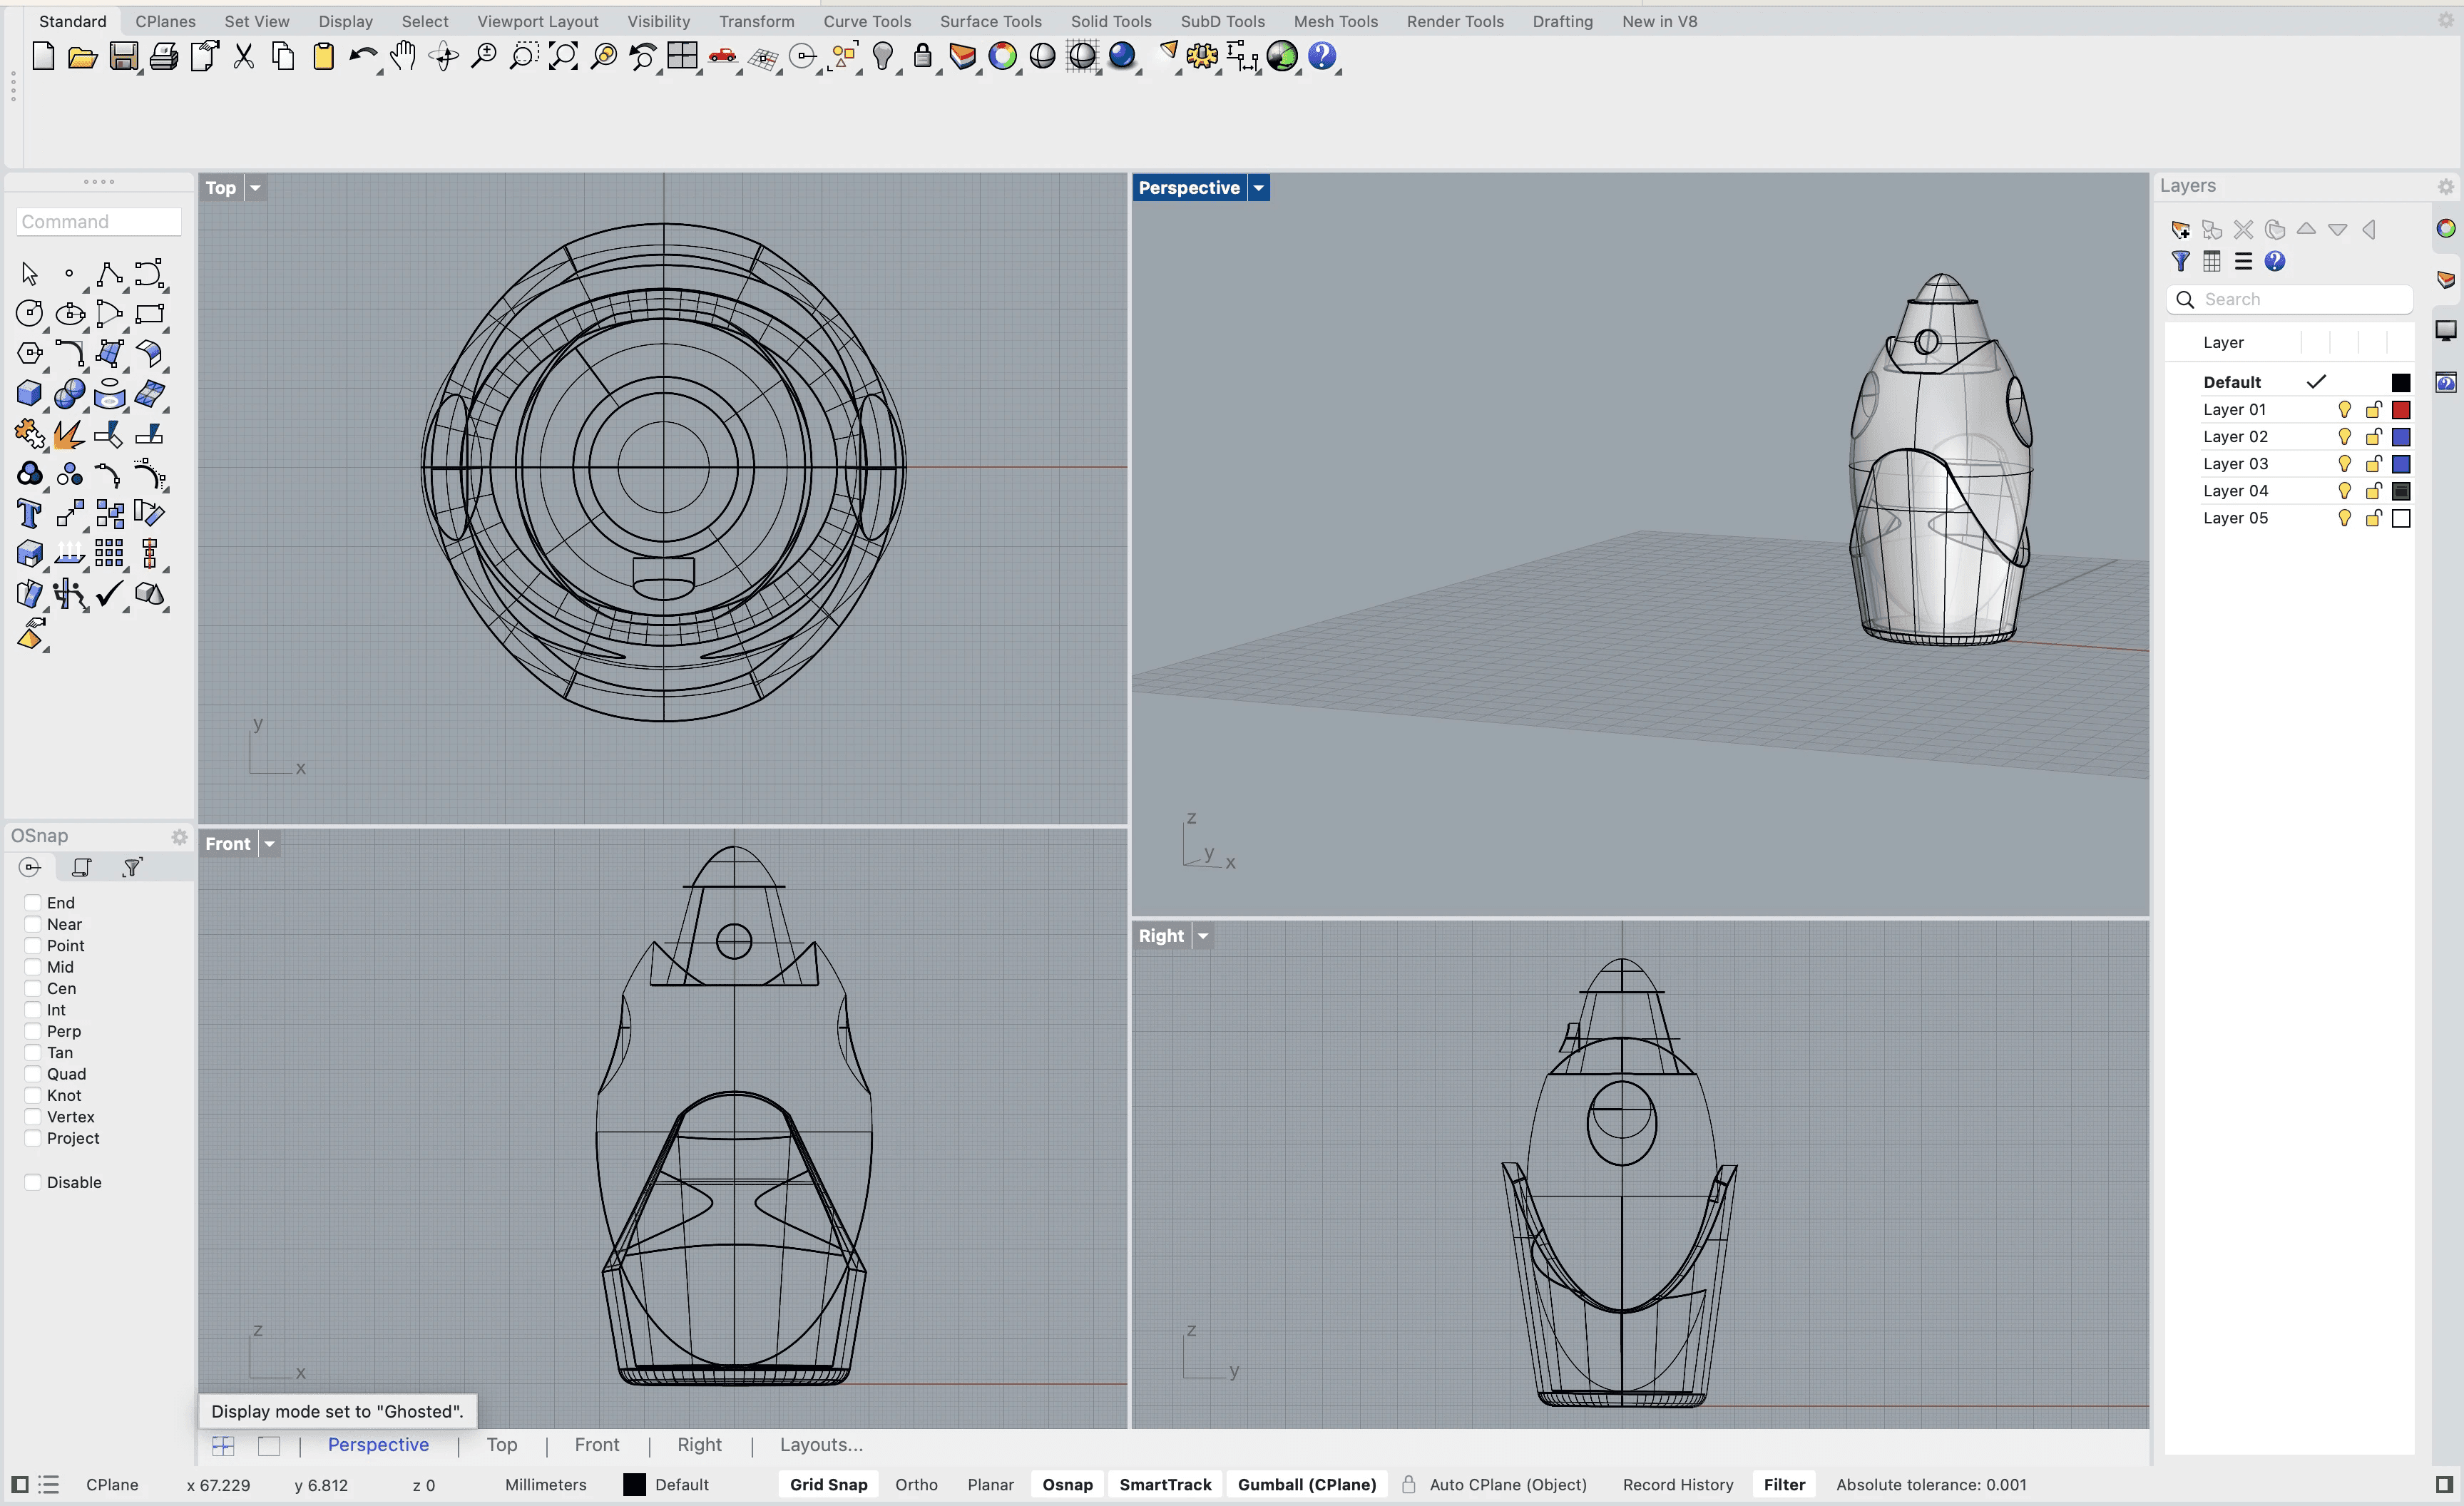The height and width of the screenshot is (1506, 2464).
Task: Toggle Layer 03 visibility lightbulb
Action: point(2344,464)
